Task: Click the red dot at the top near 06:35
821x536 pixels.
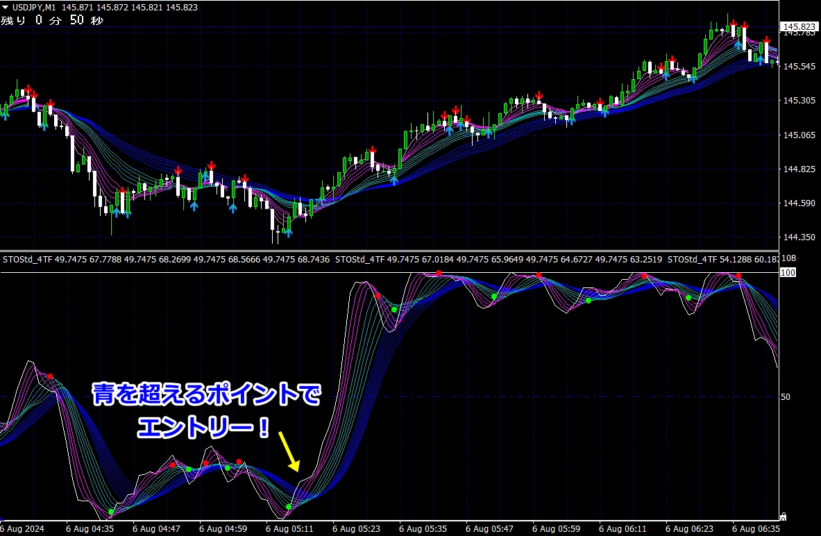Action: [738, 276]
